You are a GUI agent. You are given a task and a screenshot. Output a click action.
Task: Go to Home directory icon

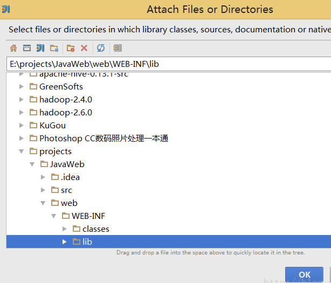click(x=13, y=48)
